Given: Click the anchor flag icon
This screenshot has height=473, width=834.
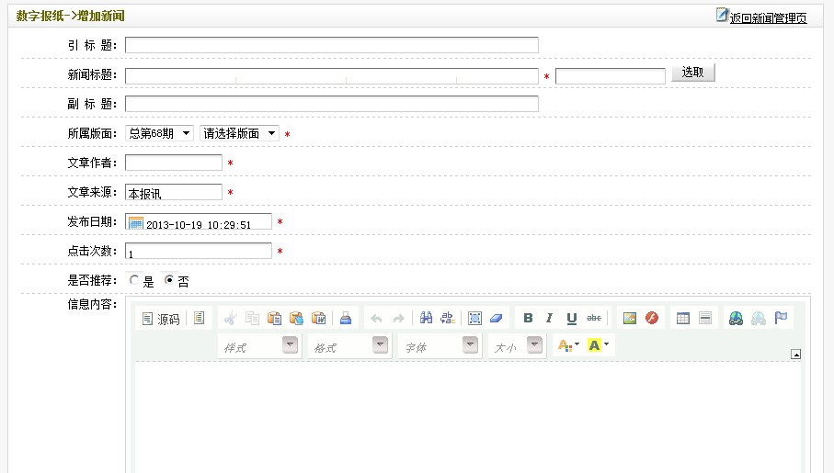Looking at the screenshot, I should 781,318.
